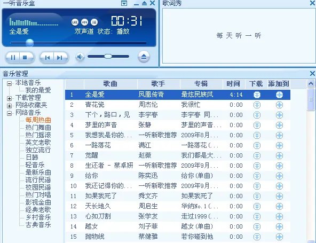Screen dimensions: 316x243
Task: Sort by the 时间 column header
Action: pos(234,84)
